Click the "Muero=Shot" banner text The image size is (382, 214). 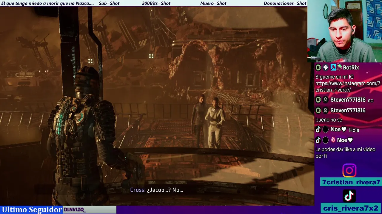coord(213,3)
